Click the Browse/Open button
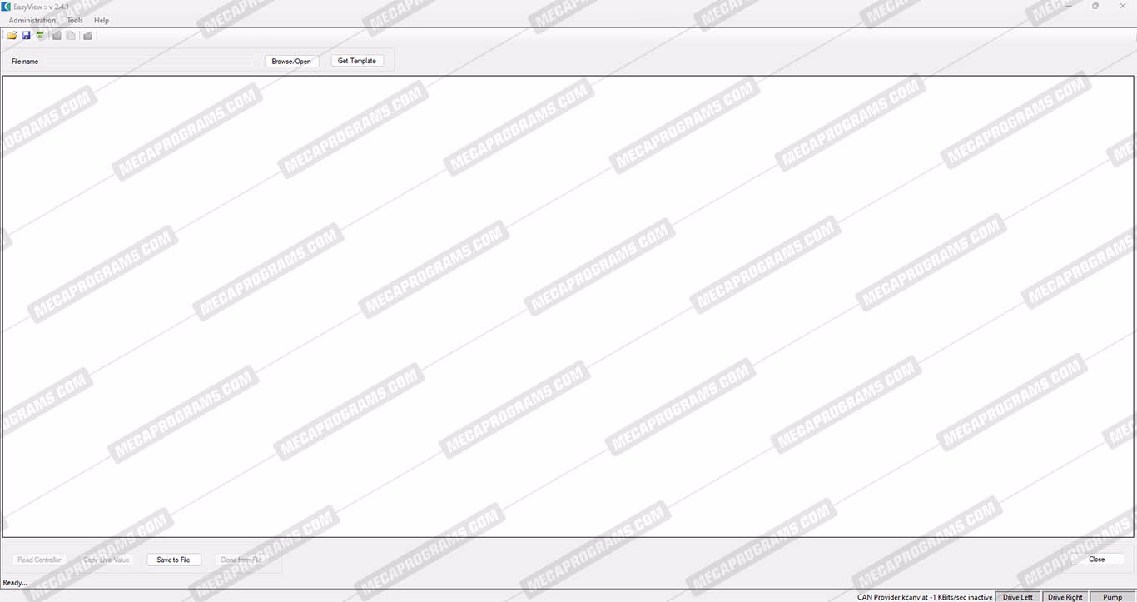The width and height of the screenshot is (1137, 602). point(291,61)
